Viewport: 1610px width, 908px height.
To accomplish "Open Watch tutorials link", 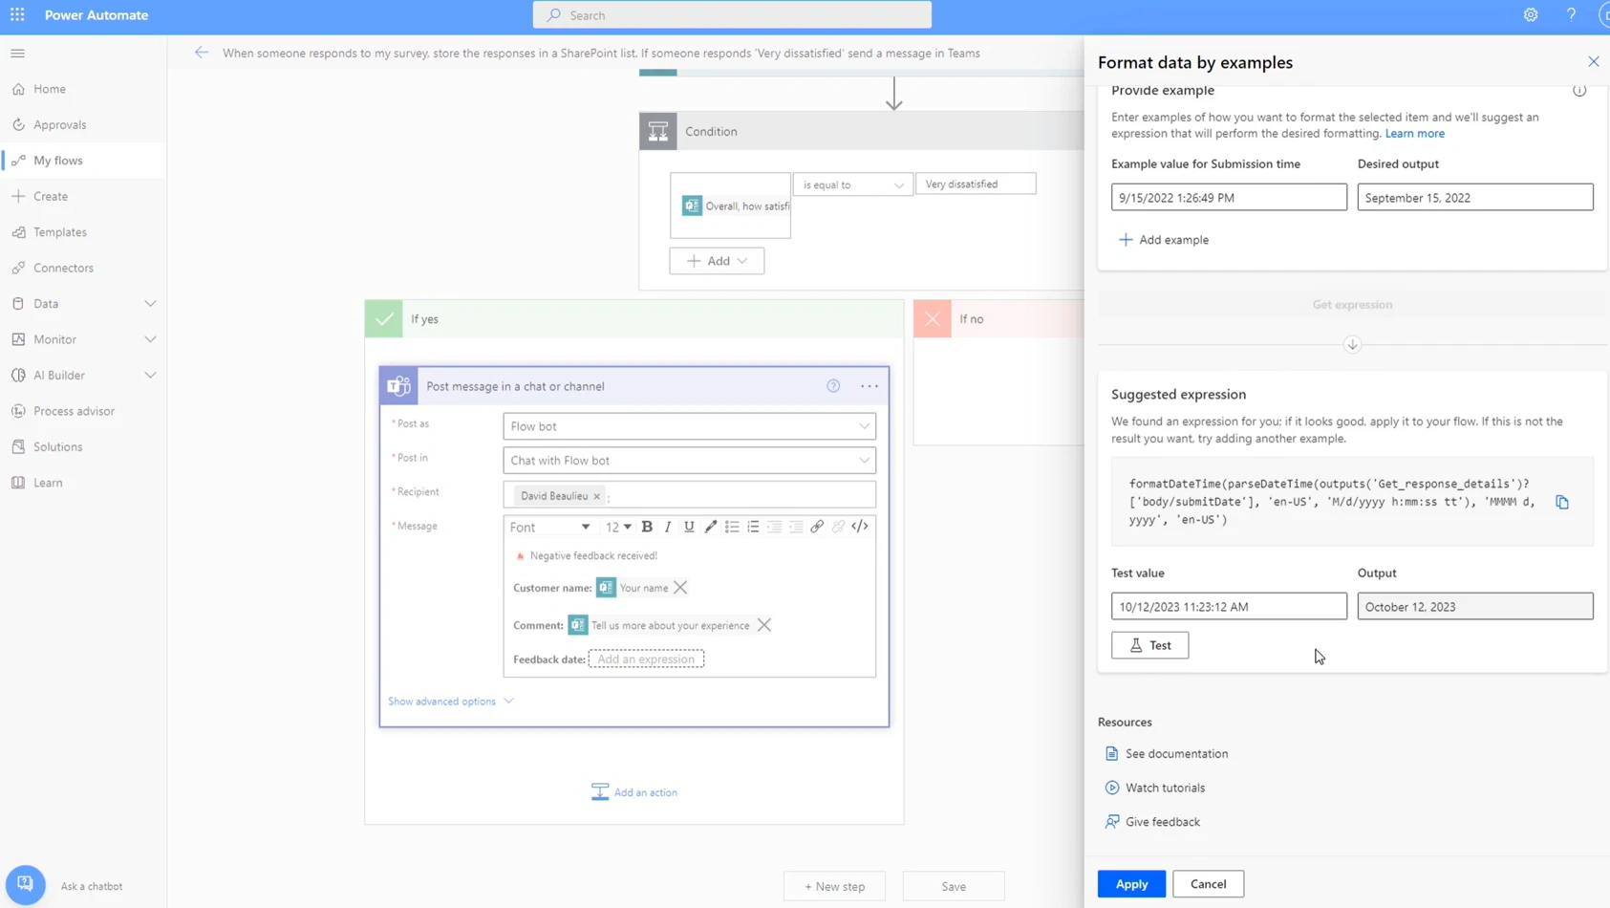I will [1155, 789].
